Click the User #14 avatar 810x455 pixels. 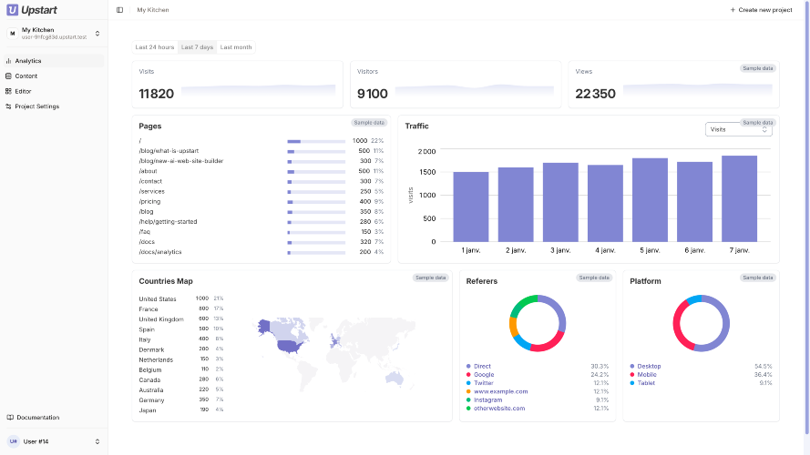(x=14, y=441)
